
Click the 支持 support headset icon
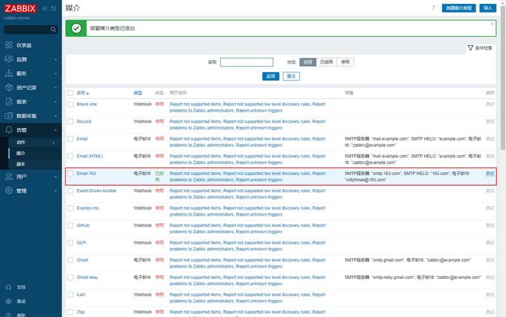point(9,287)
